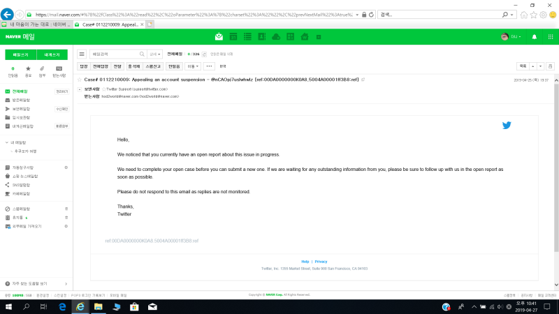Collapse sender details toggle box

pyautogui.click(x=80, y=89)
